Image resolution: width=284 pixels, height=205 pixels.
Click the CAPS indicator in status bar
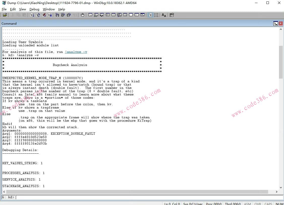(x=268, y=204)
